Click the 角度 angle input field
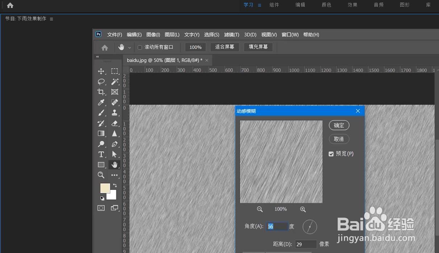The width and height of the screenshot is (439, 253). 277,227
